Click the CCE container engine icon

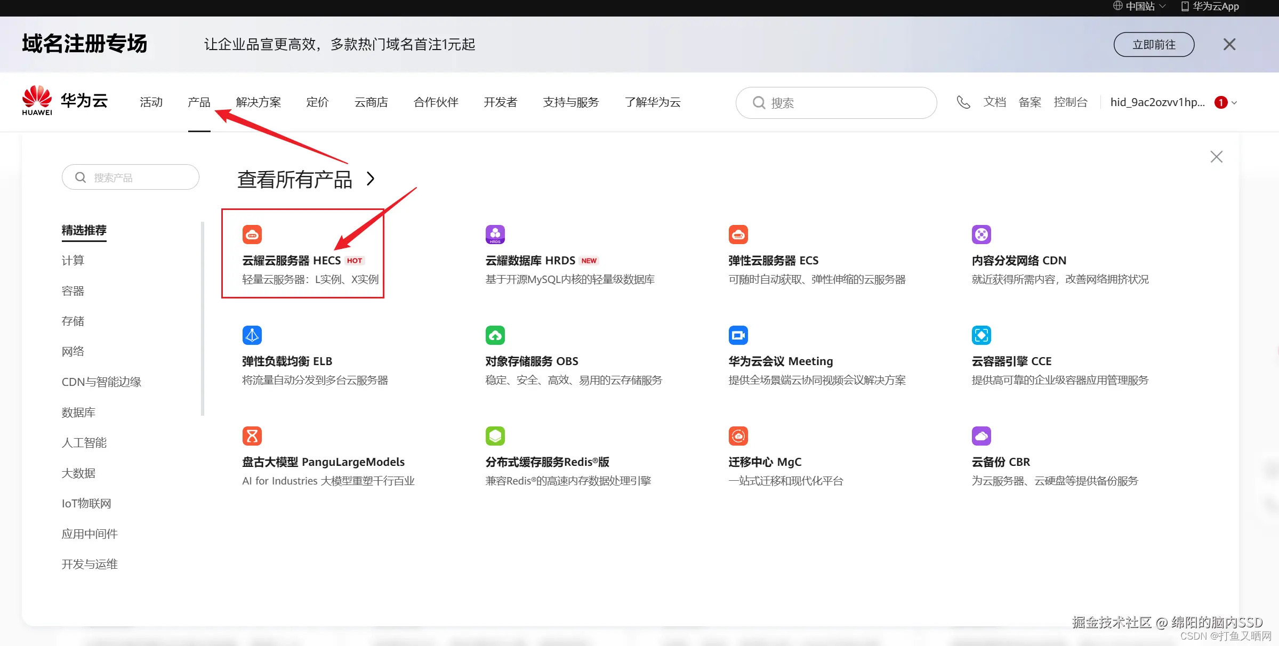(x=981, y=335)
